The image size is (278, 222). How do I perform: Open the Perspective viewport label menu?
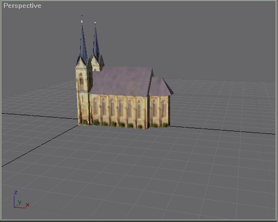[22, 6]
